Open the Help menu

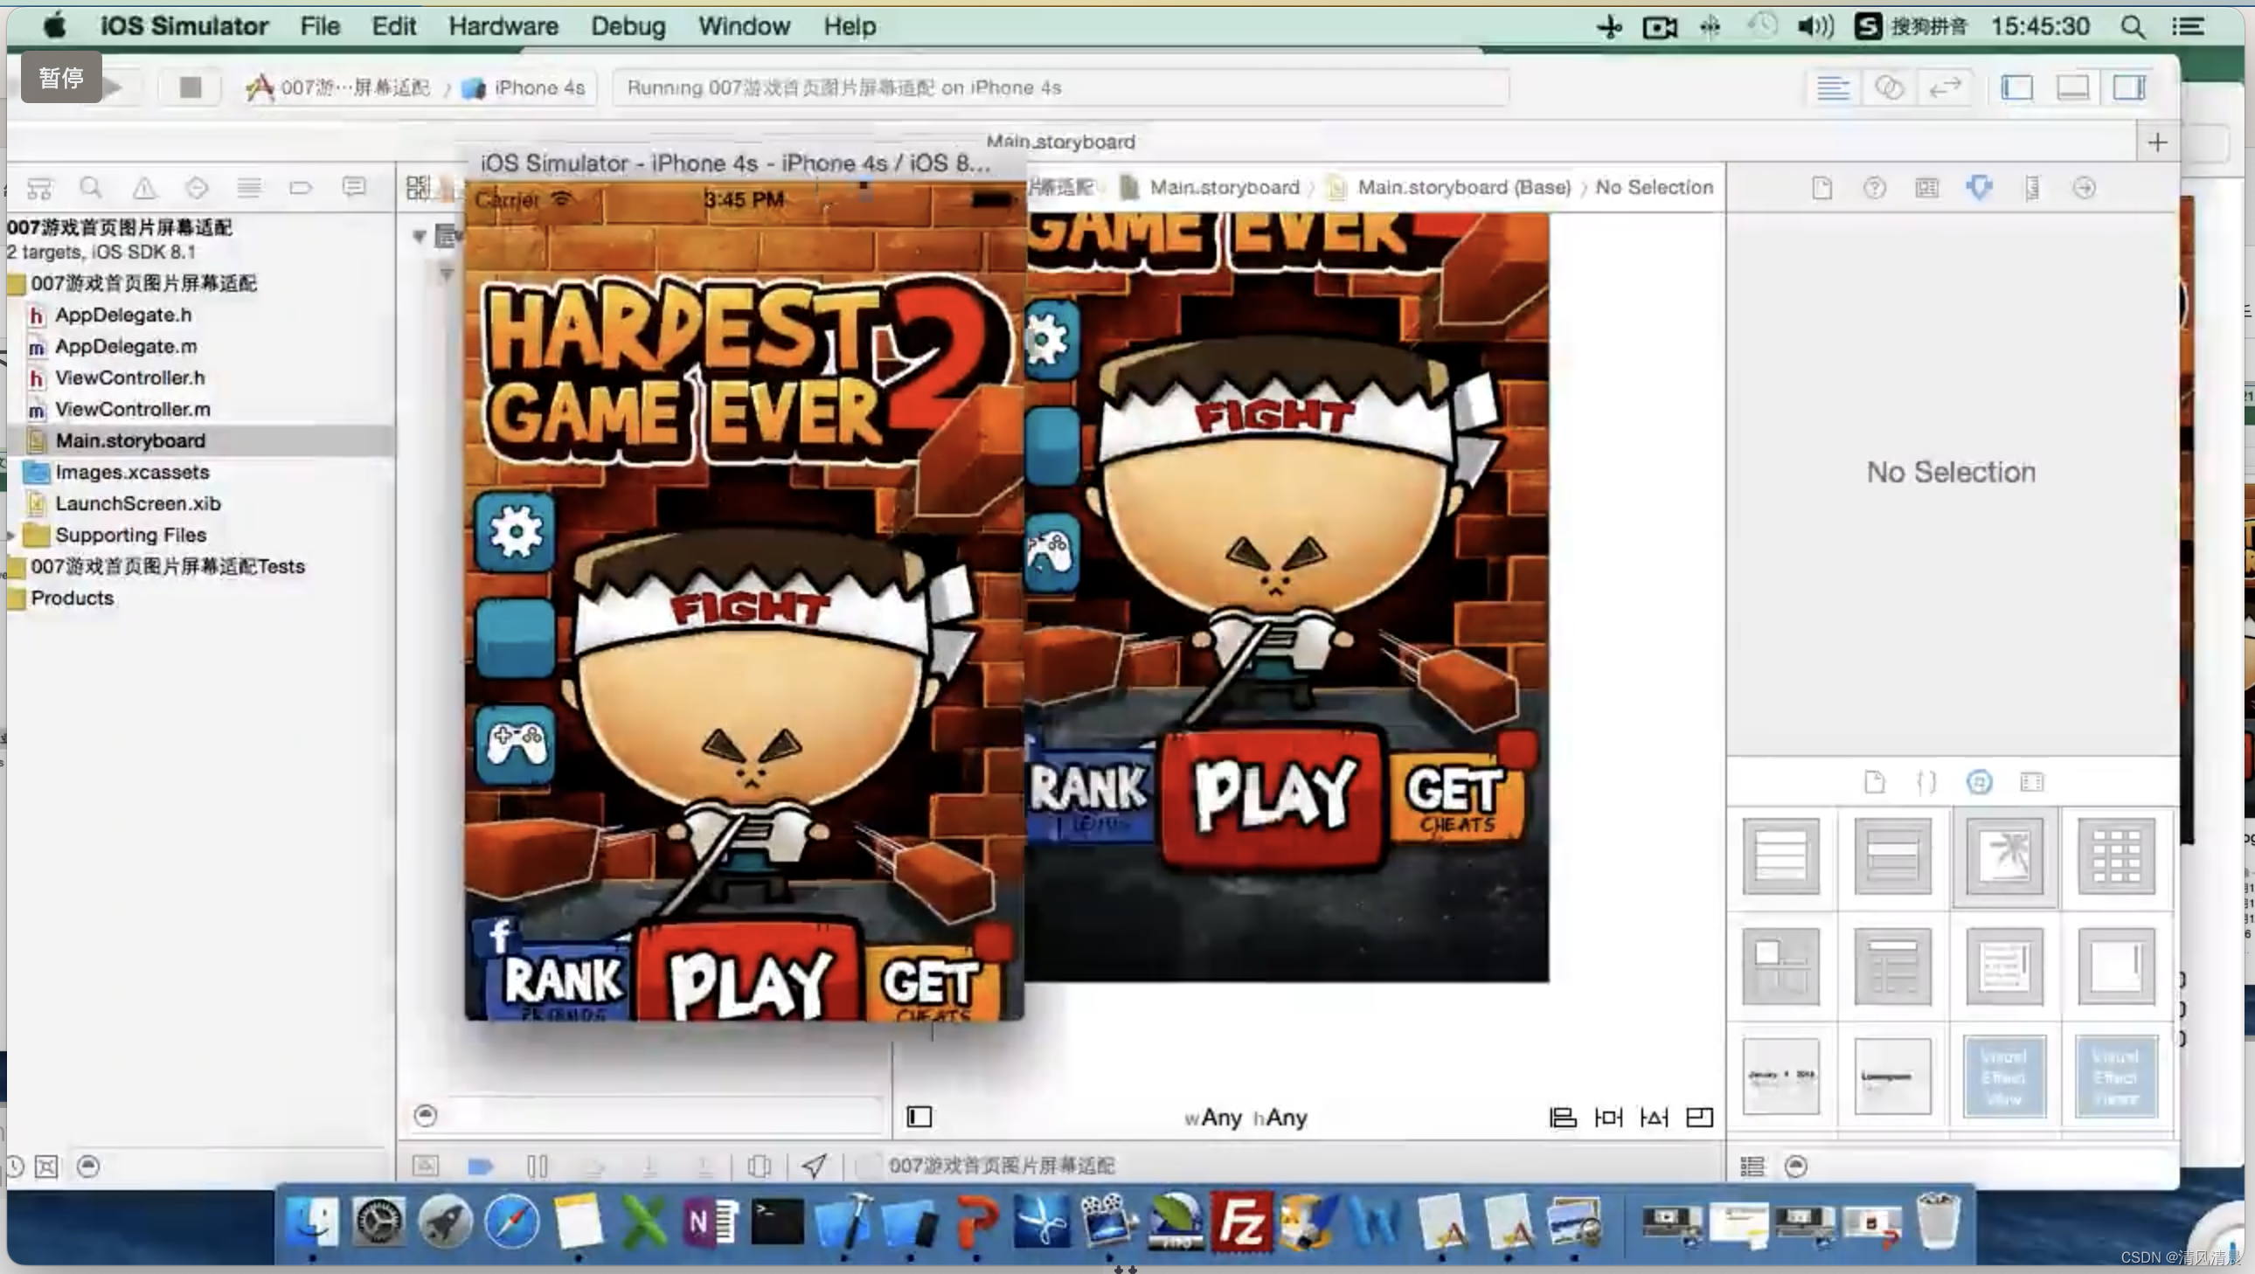[x=850, y=26]
